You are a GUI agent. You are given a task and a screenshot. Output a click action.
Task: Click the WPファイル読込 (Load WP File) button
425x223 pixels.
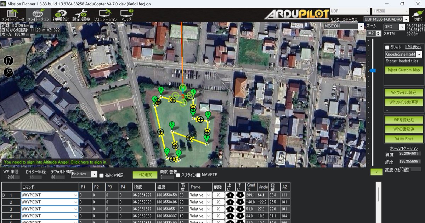404,93
